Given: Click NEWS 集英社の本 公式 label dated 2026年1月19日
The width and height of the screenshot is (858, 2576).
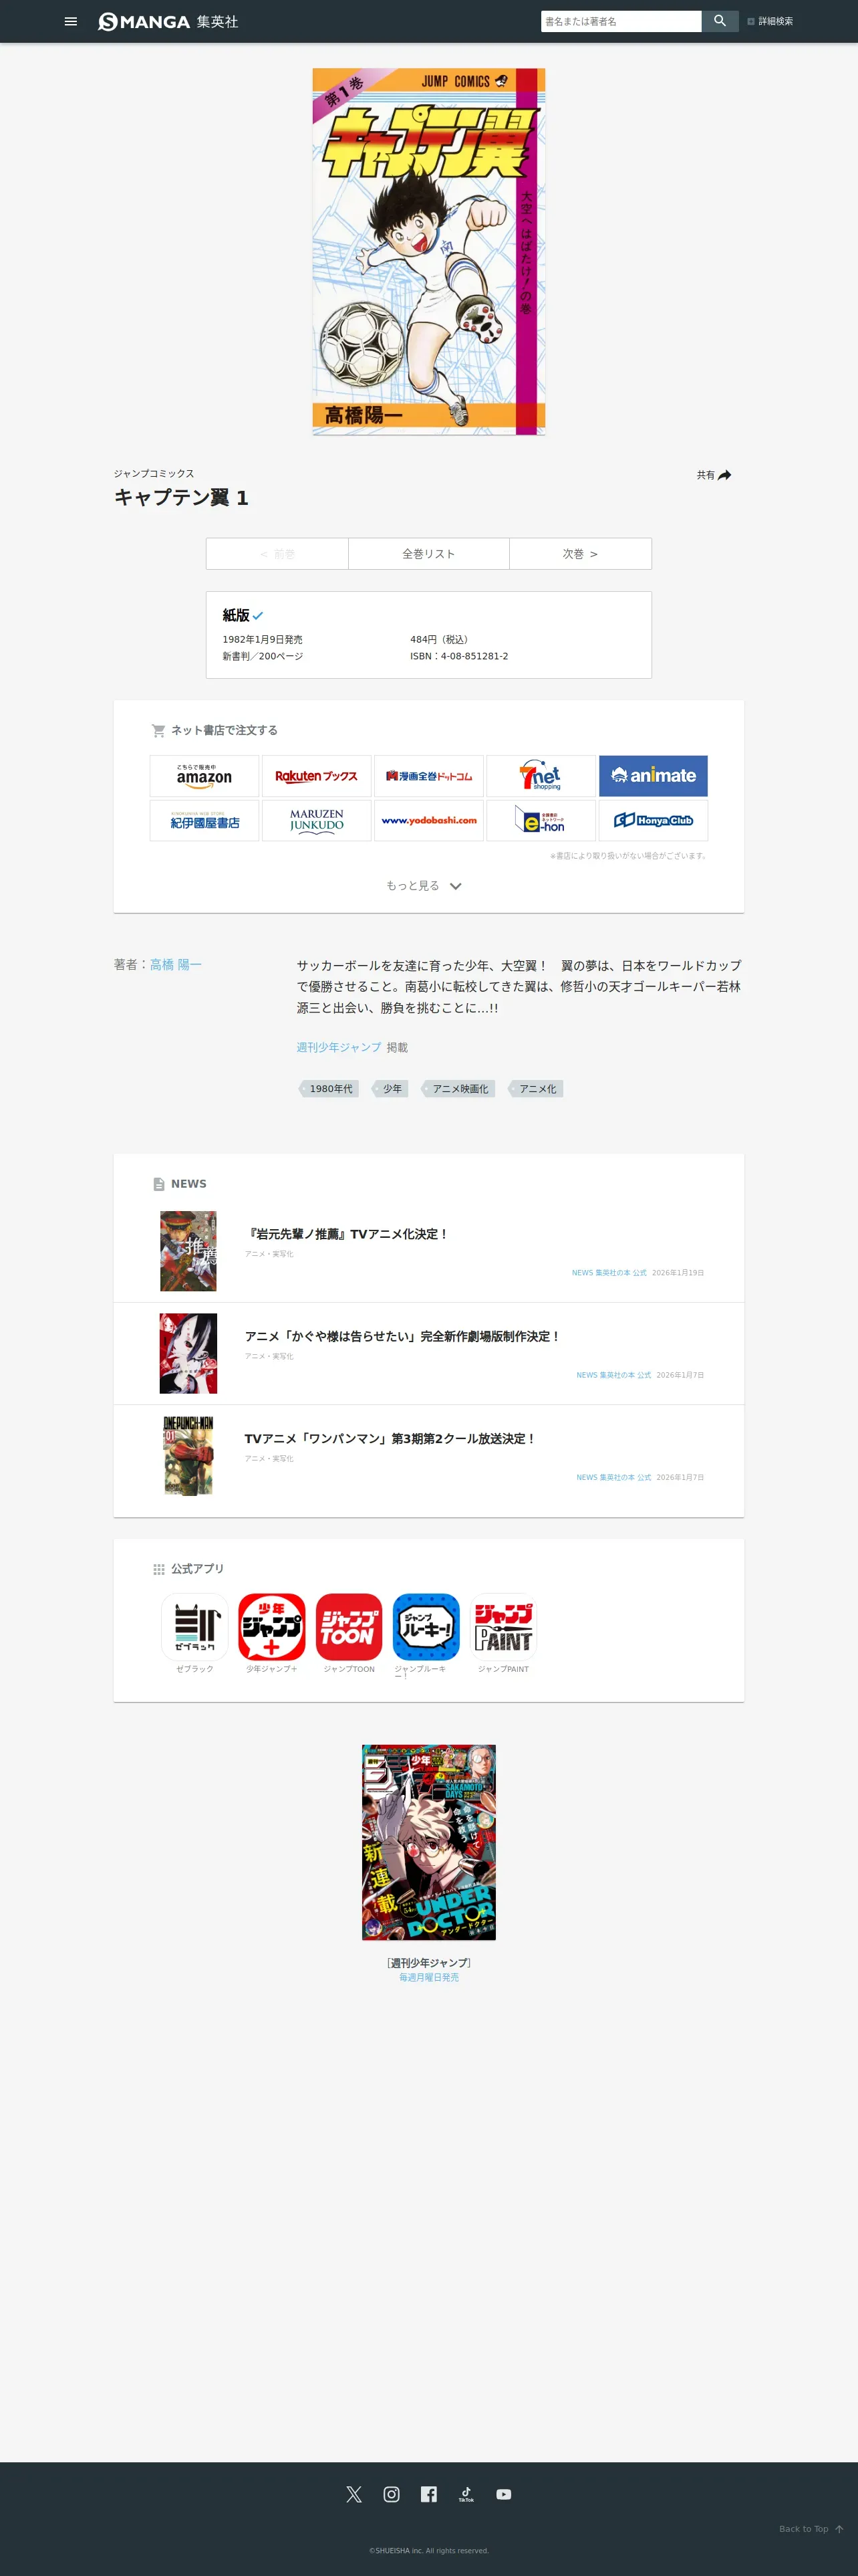Looking at the screenshot, I should (x=610, y=1272).
